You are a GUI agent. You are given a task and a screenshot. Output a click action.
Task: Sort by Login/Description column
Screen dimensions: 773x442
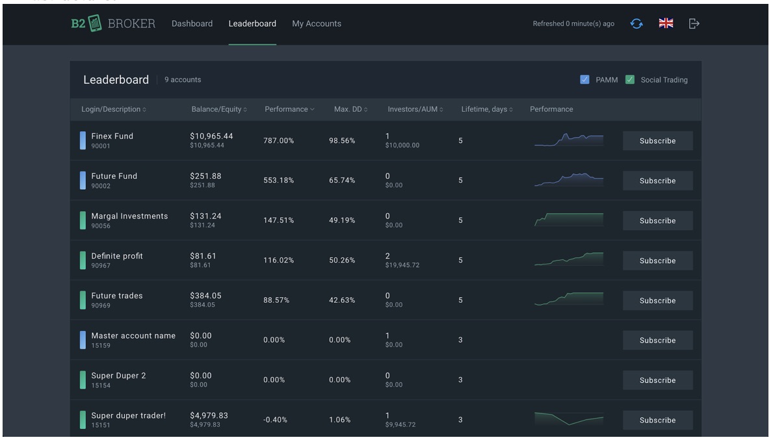coord(113,109)
